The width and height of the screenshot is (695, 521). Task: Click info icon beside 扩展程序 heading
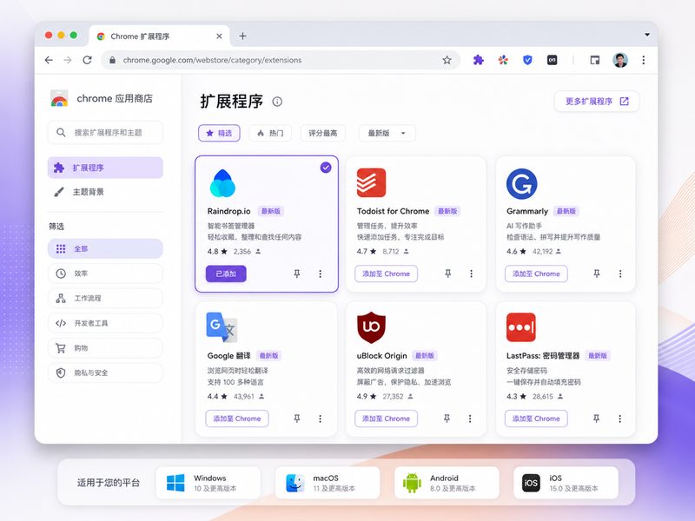pos(277,102)
